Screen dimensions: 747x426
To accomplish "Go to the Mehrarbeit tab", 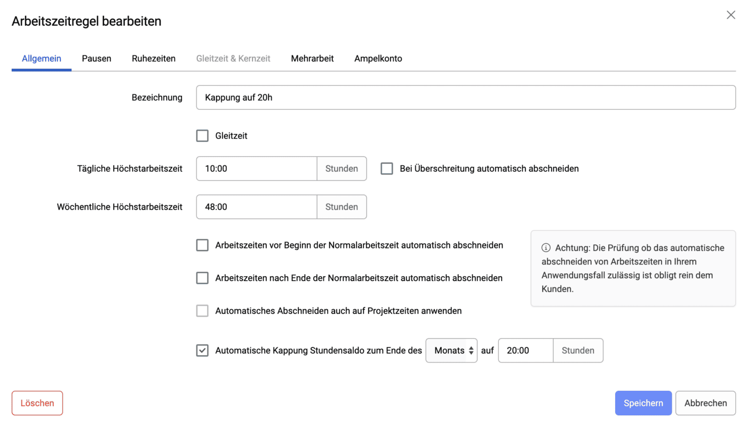I will pyautogui.click(x=312, y=59).
